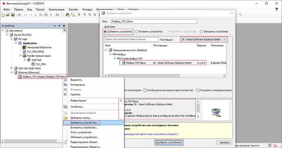This screenshot has height=148, width=282.
Task: Open the device tree view options dropdown
Action: tap(64, 30)
